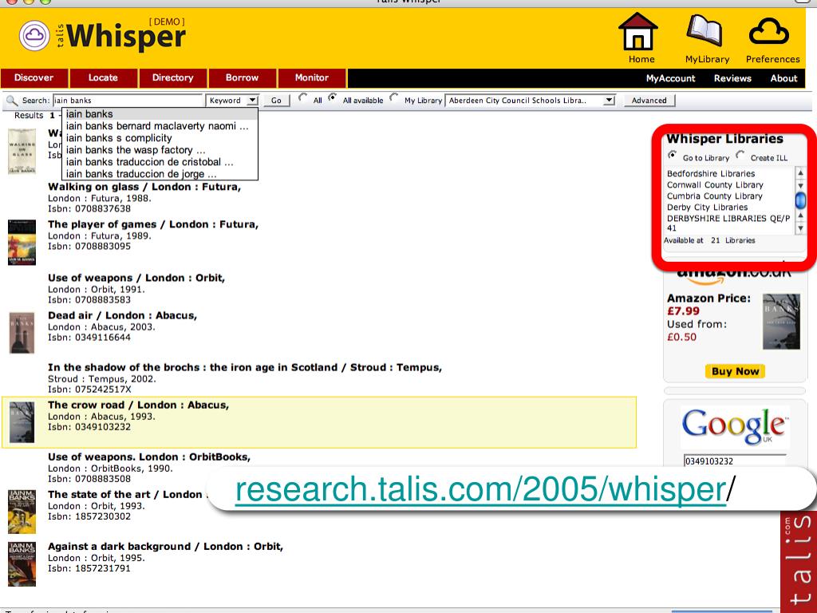This screenshot has height=613, width=817.
Task: Click Walking on glass cover thumbnail
Action: pyautogui.click(x=22, y=151)
